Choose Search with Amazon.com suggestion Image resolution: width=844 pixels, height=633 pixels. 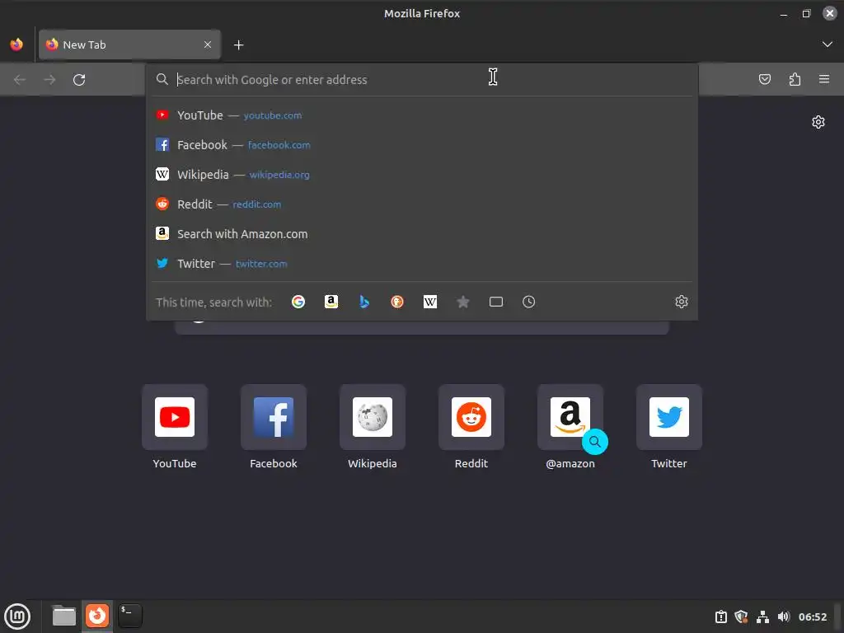tap(422, 233)
